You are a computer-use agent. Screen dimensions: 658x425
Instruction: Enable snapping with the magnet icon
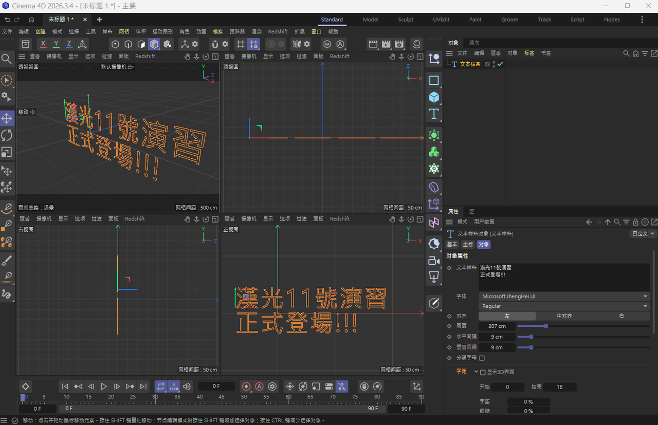click(215, 44)
